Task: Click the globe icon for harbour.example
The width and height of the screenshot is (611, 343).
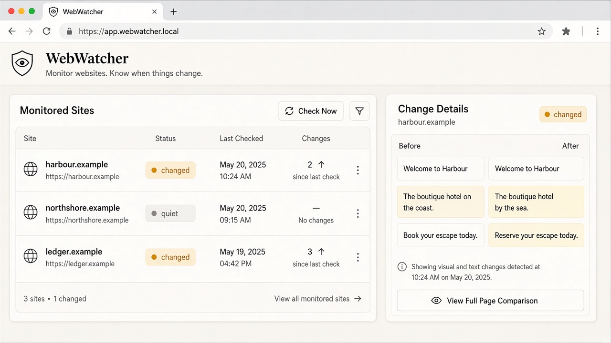Action: (x=31, y=169)
